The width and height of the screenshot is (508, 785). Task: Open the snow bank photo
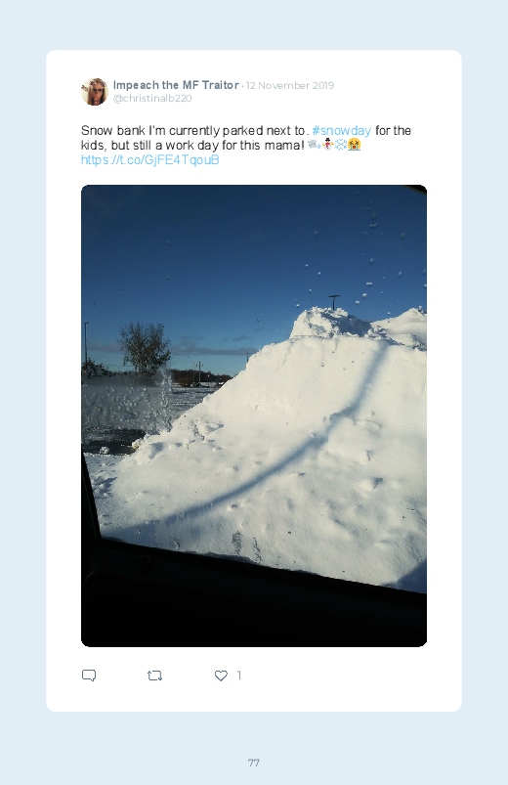point(254,415)
